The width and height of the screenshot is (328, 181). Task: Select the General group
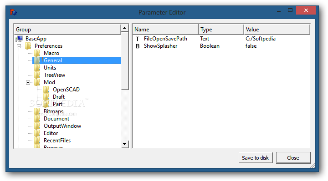tap(53, 60)
